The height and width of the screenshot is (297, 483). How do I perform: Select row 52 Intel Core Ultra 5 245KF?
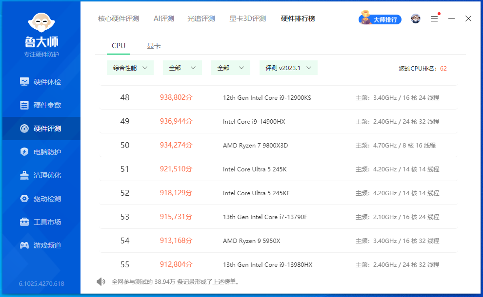[x=279, y=193]
